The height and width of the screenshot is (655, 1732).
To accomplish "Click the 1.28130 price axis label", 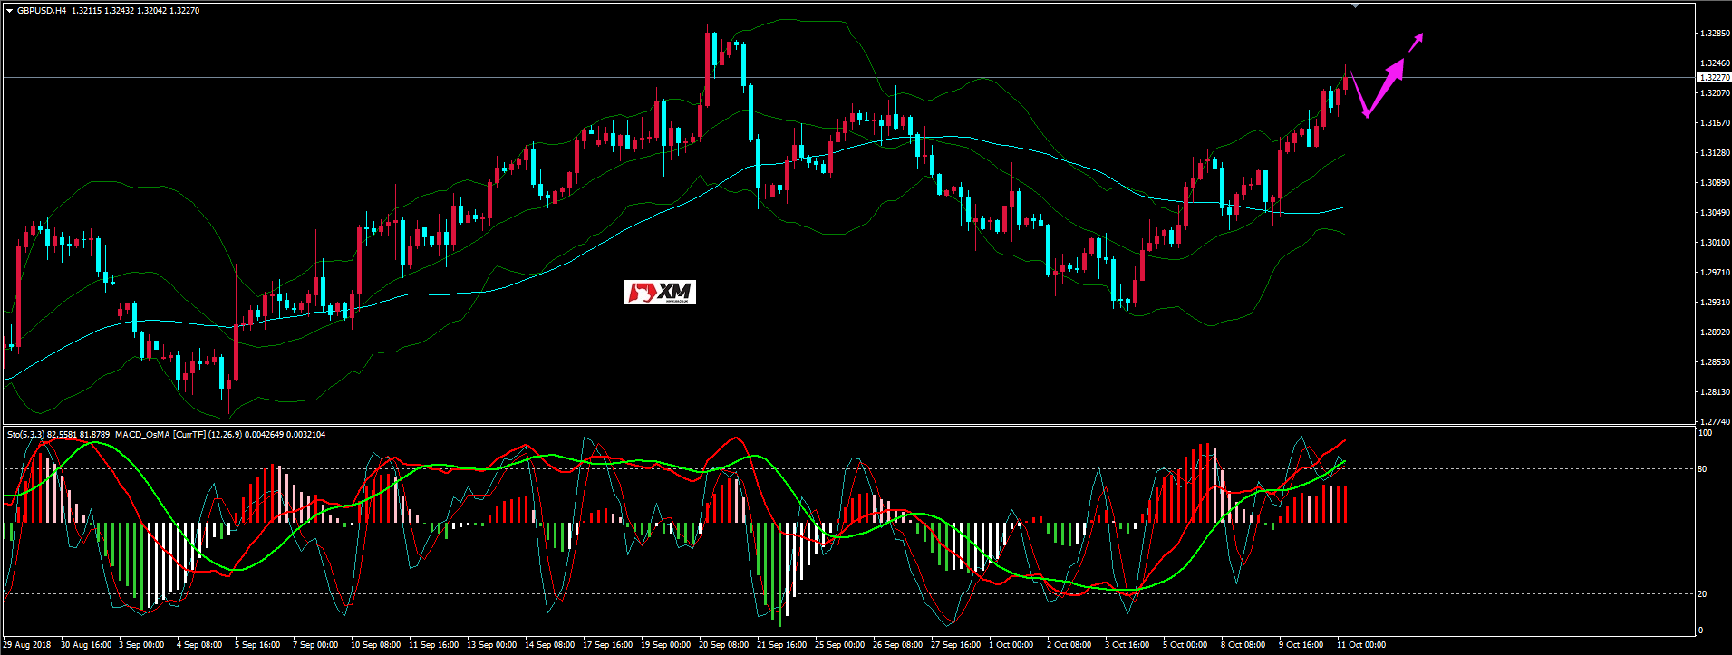I will click(x=1714, y=392).
